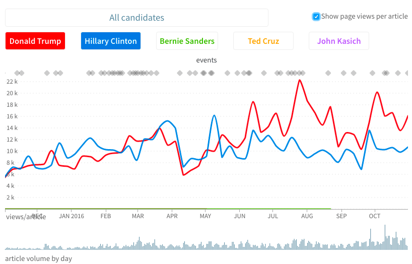This screenshot has width=412, height=264.
Task: Enable the John Kasich candidate filter
Action: tap(338, 41)
